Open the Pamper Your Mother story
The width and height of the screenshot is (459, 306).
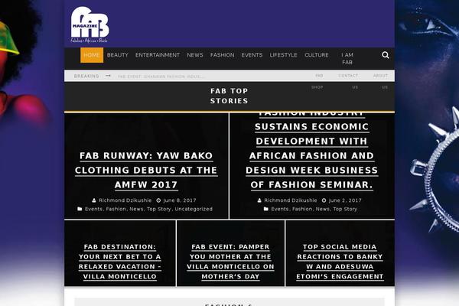point(230,262)
